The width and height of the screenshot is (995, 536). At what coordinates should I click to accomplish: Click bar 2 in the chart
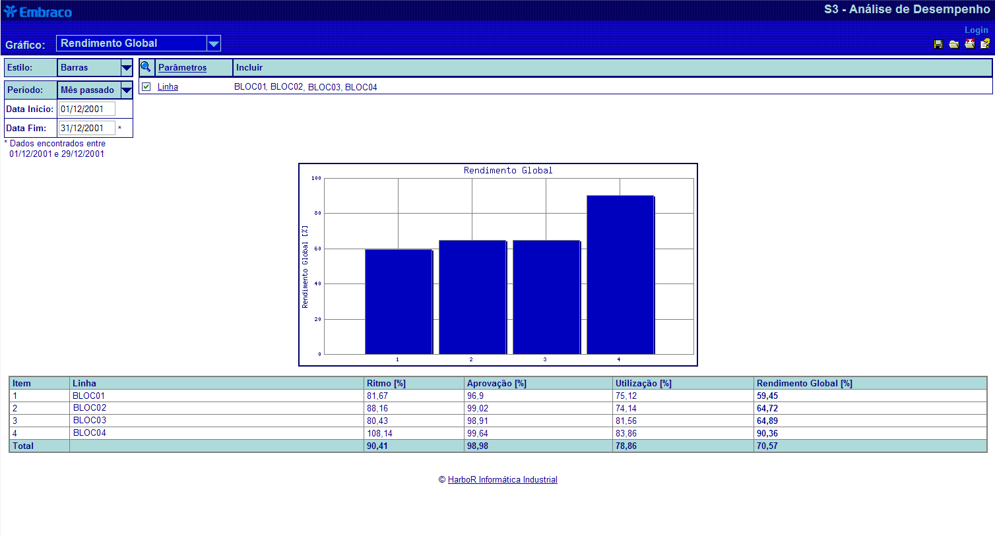point(472,297)
